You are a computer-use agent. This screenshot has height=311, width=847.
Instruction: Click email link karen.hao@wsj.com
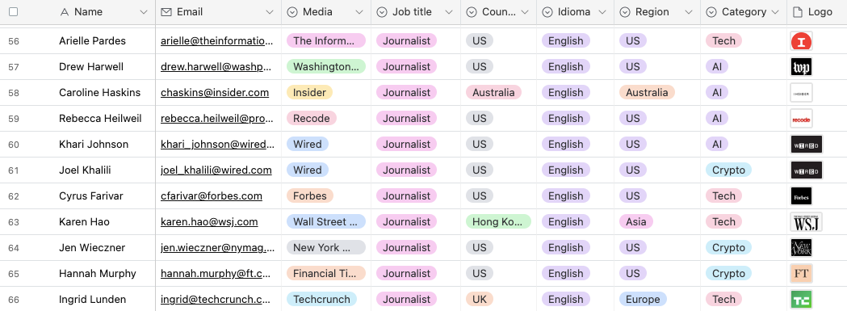pos(209,222)
